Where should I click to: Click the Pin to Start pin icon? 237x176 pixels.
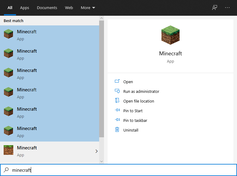tap(117, 110)
